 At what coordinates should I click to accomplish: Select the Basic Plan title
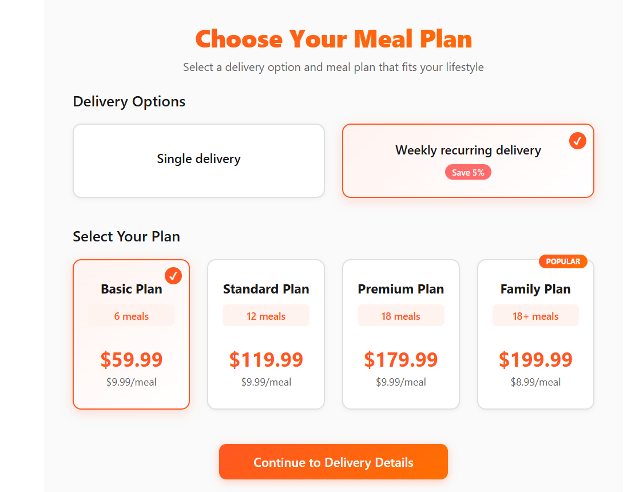(132, 289)
